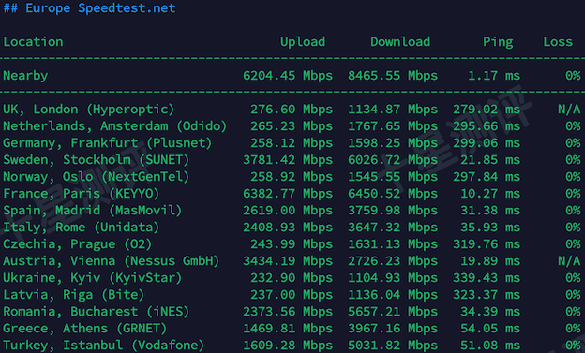Click 'Romania, Bucharest (iNES)' row label

(97, 311)
